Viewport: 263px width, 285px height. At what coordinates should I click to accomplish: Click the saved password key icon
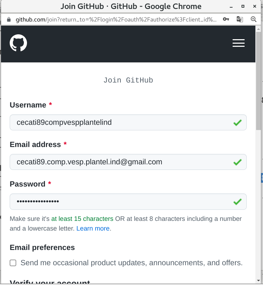[226, 19]
